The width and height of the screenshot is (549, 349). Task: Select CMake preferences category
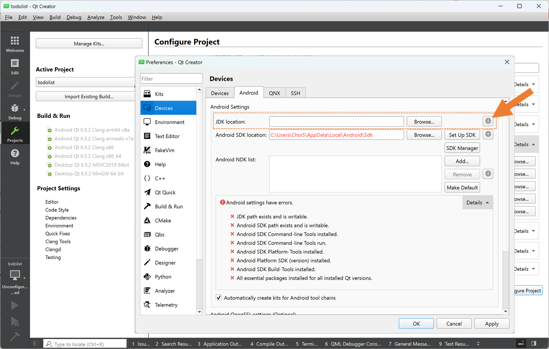168,221
